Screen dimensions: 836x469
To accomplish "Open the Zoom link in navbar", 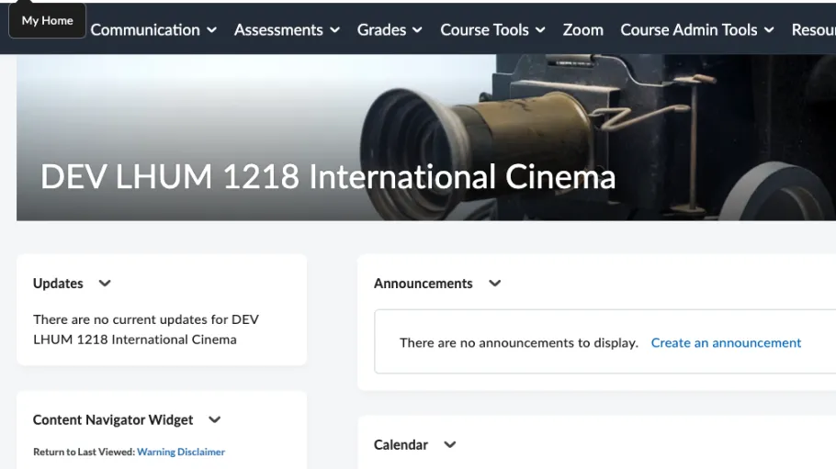I will click(582, 29).
